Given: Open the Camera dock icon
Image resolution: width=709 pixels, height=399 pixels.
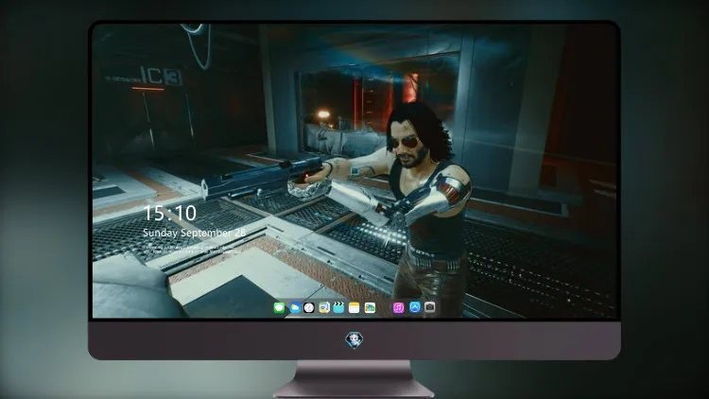Looking at the screenshot, I should pyautogui.click(x=429, y=307).
